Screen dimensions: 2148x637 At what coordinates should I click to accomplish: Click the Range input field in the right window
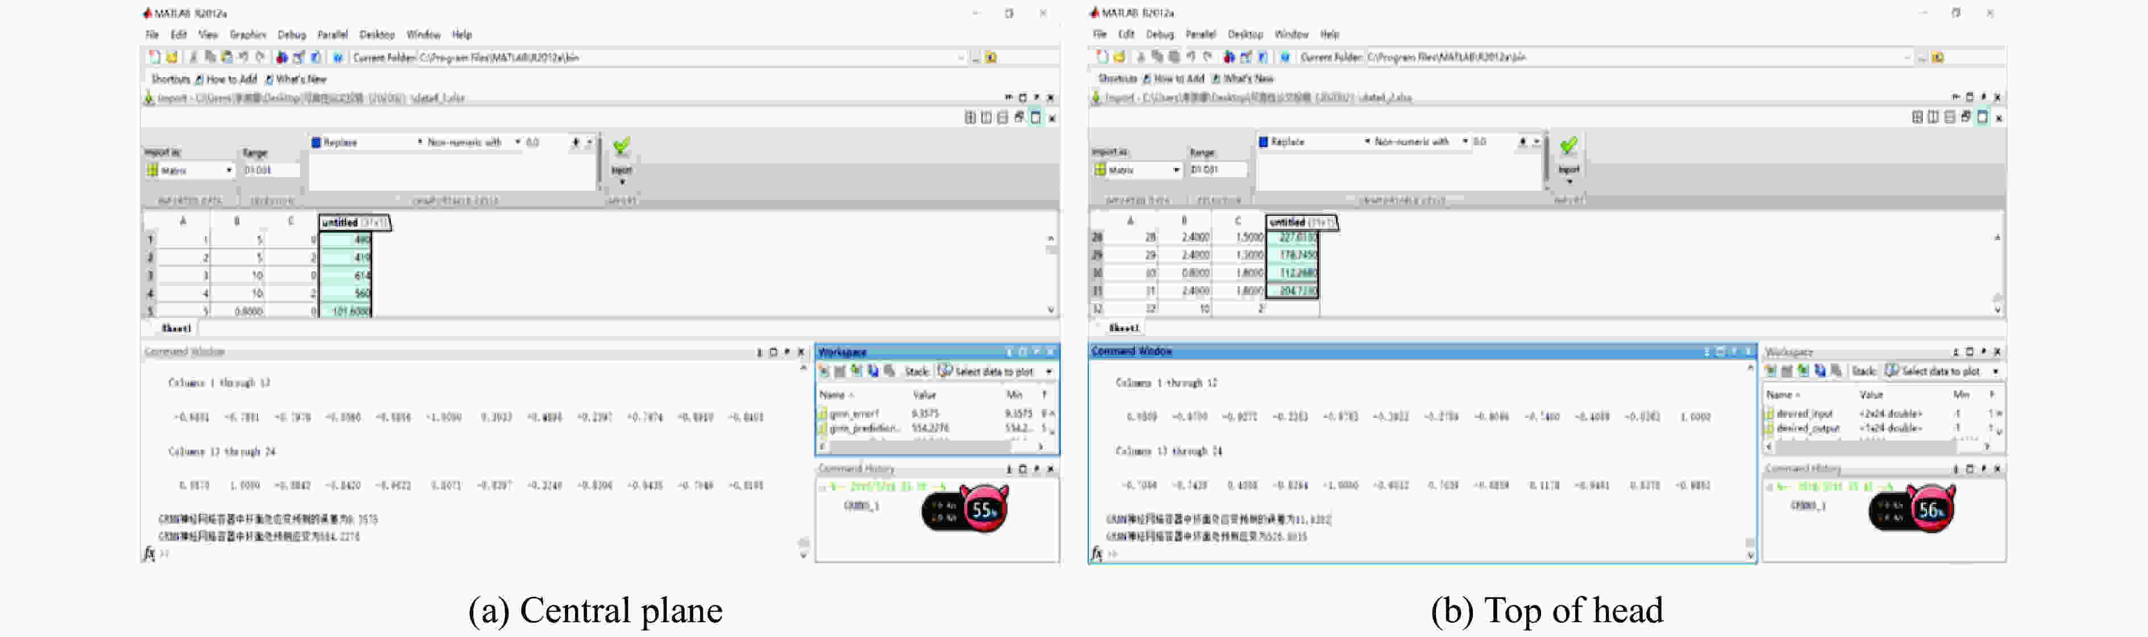pyautogui.click(x=1217, y=170)
